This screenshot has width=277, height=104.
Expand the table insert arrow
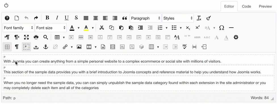(64, 37)
